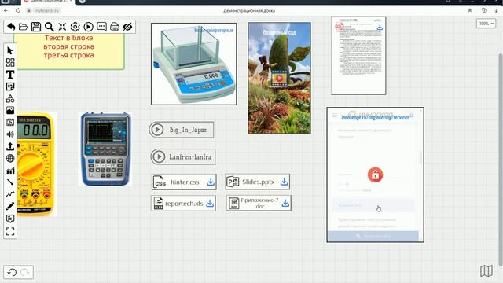
Task: Select the polyline curve tool
Action: 10,194
